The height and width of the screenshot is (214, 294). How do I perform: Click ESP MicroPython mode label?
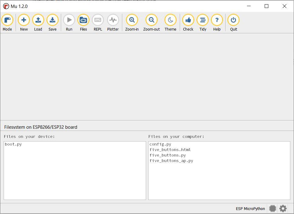(x=250, y=208)
